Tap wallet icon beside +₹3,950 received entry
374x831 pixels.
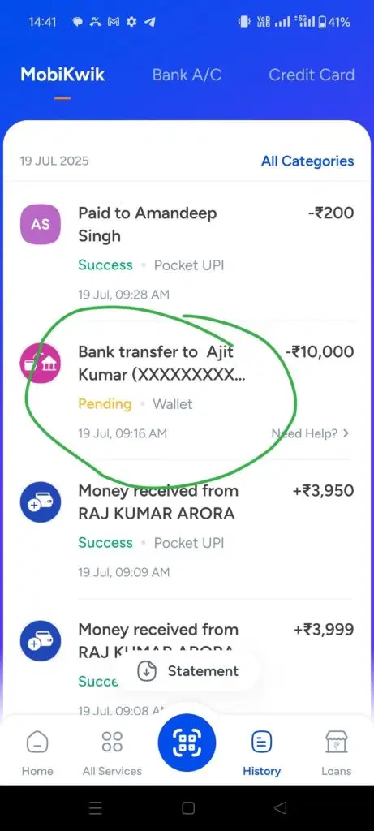point(41,502)
